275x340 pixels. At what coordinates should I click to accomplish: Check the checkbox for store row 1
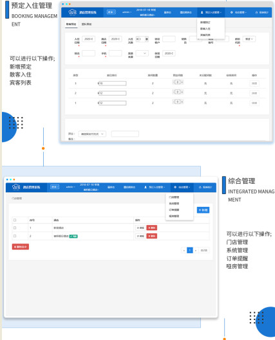pyautogui.click(x=15, y=228)
